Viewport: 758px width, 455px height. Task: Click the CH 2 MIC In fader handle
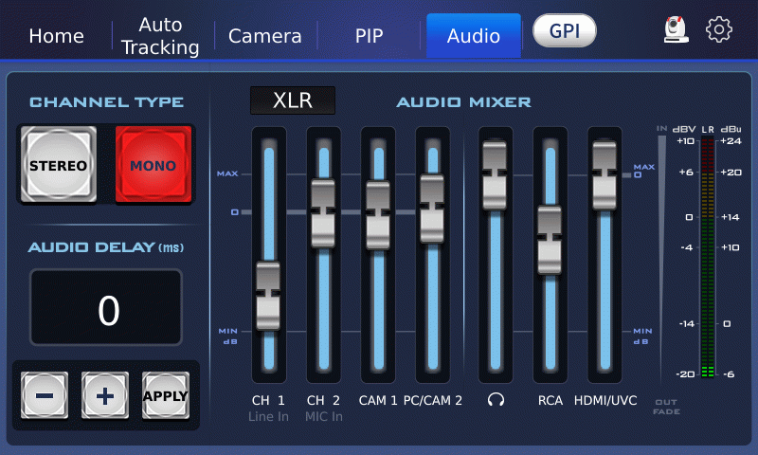(x=323, y=212)
